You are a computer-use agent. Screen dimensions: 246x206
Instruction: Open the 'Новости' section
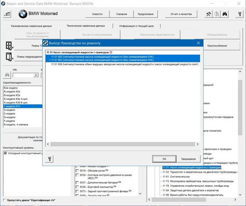tap(97, 14)
